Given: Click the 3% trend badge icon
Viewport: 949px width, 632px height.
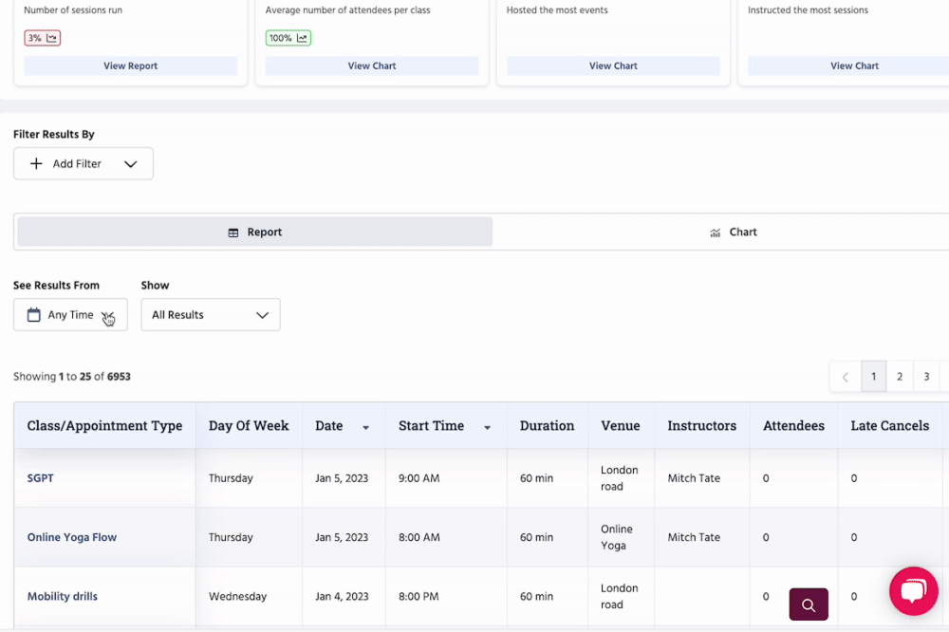Looking at the screenshot, I should (x=51, y=39).
